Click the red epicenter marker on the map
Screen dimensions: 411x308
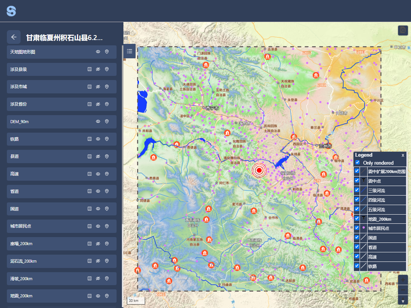tap(259, 170)
